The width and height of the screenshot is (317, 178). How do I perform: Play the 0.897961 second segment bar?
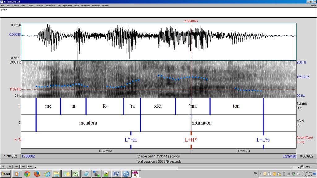106,151
